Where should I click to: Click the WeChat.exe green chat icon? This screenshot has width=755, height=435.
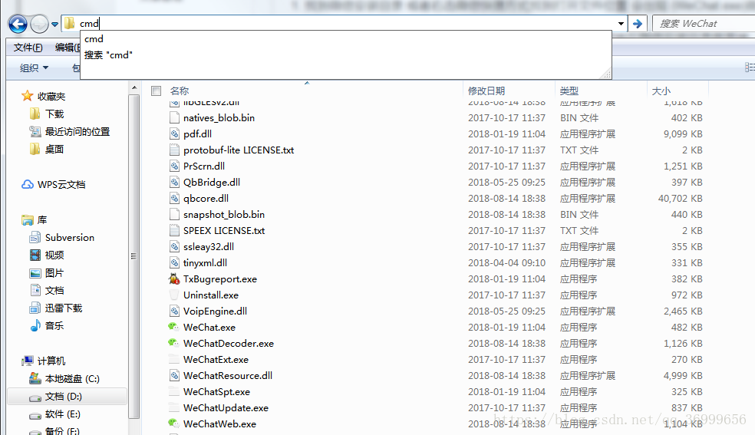click(174, 327)
